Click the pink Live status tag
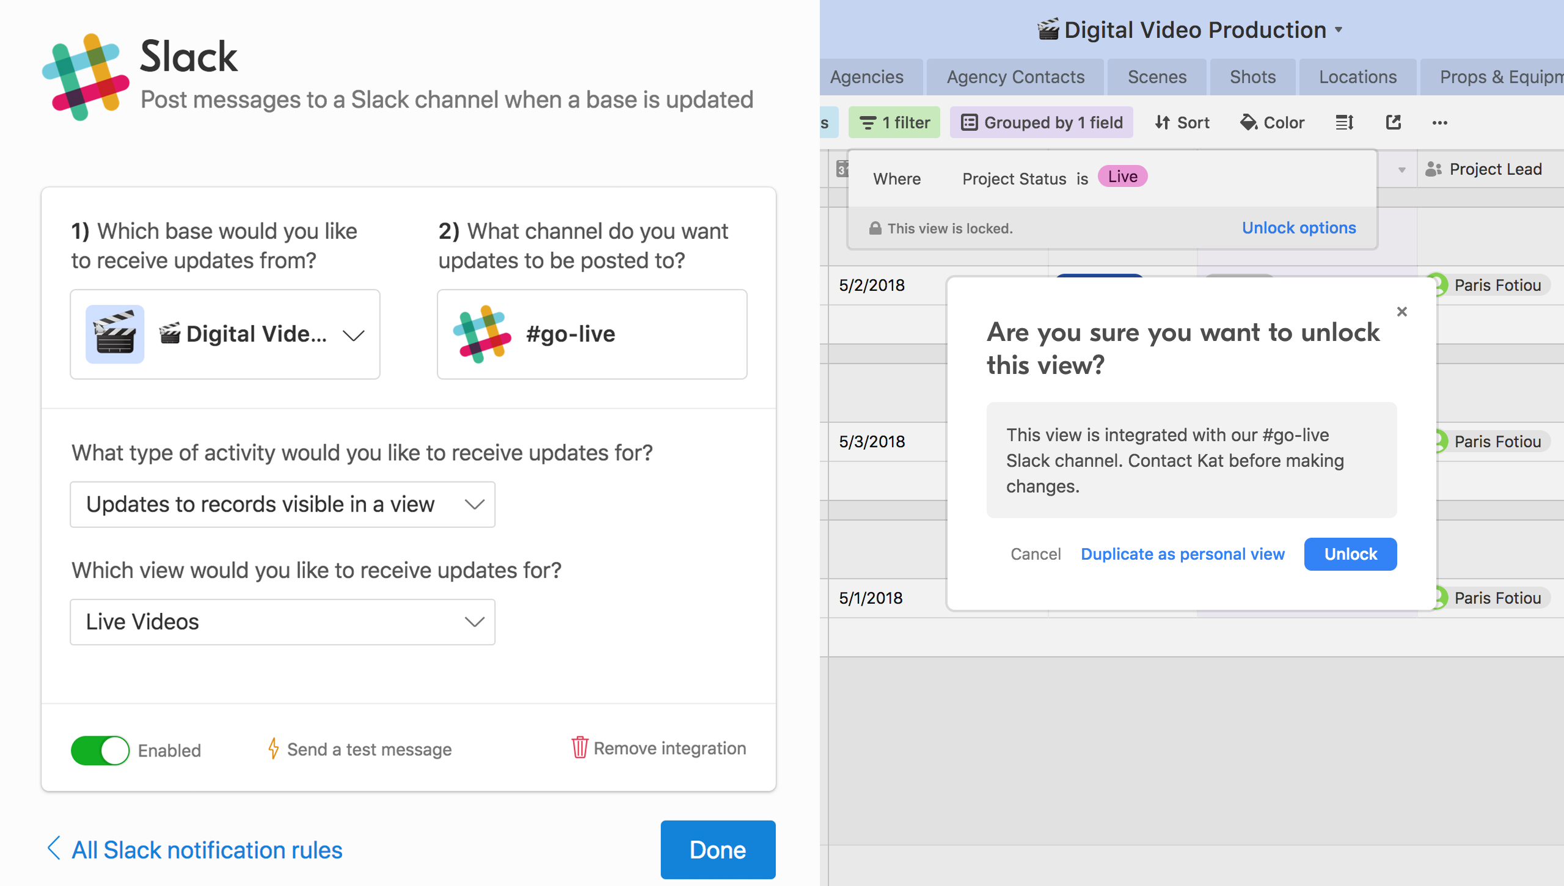 pos(1122,177)
